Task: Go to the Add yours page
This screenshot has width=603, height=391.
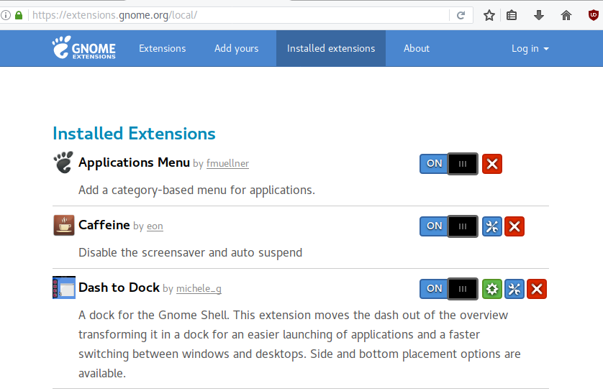Action: tap(236, 48)
